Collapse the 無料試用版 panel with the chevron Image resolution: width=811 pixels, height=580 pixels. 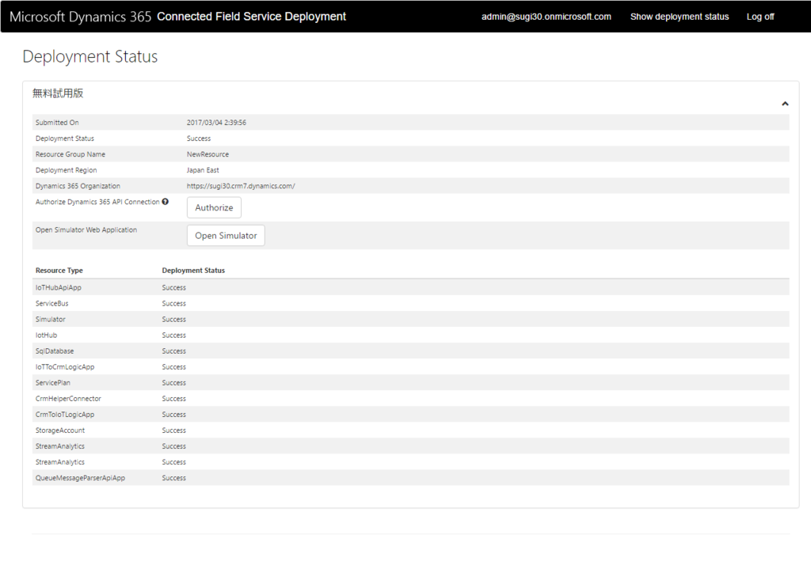pos(785,104)
